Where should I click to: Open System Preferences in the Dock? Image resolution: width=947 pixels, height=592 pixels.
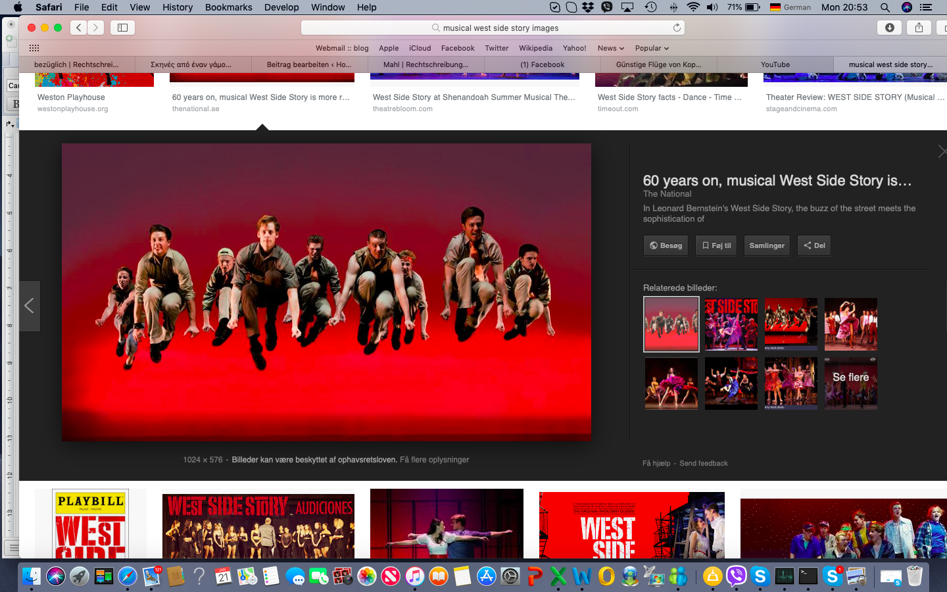[510, 576]
